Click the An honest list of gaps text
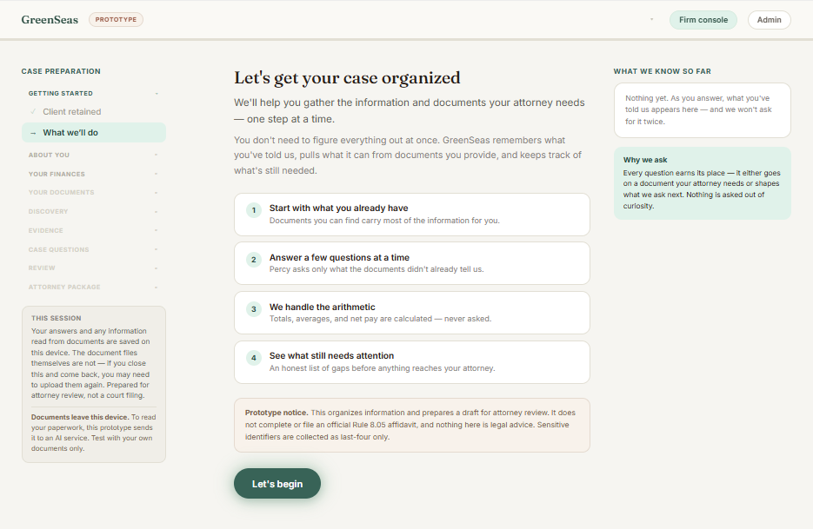Image resolution: width=813 pixels, height=529 pixels. (x=382, y=368)
